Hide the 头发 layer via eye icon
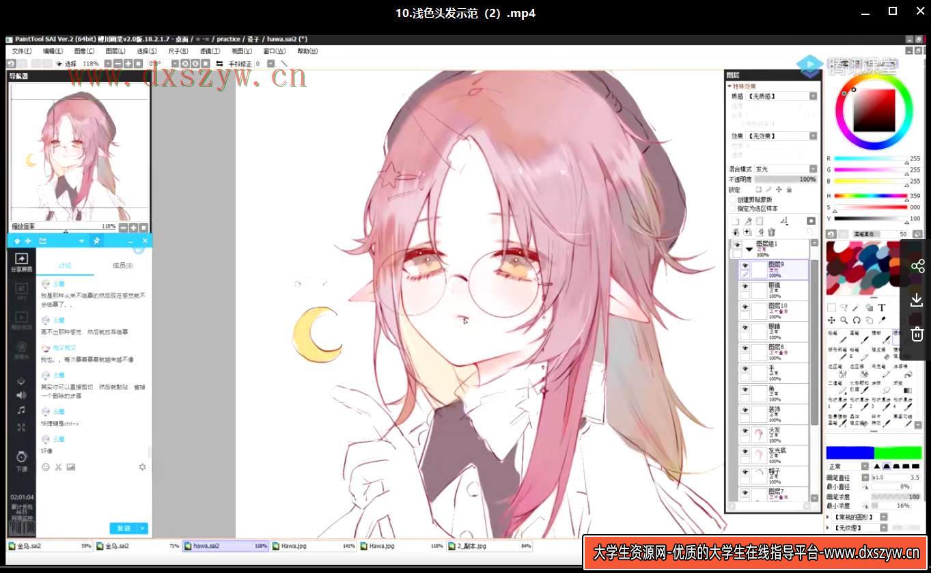 [x=745, y=430]
